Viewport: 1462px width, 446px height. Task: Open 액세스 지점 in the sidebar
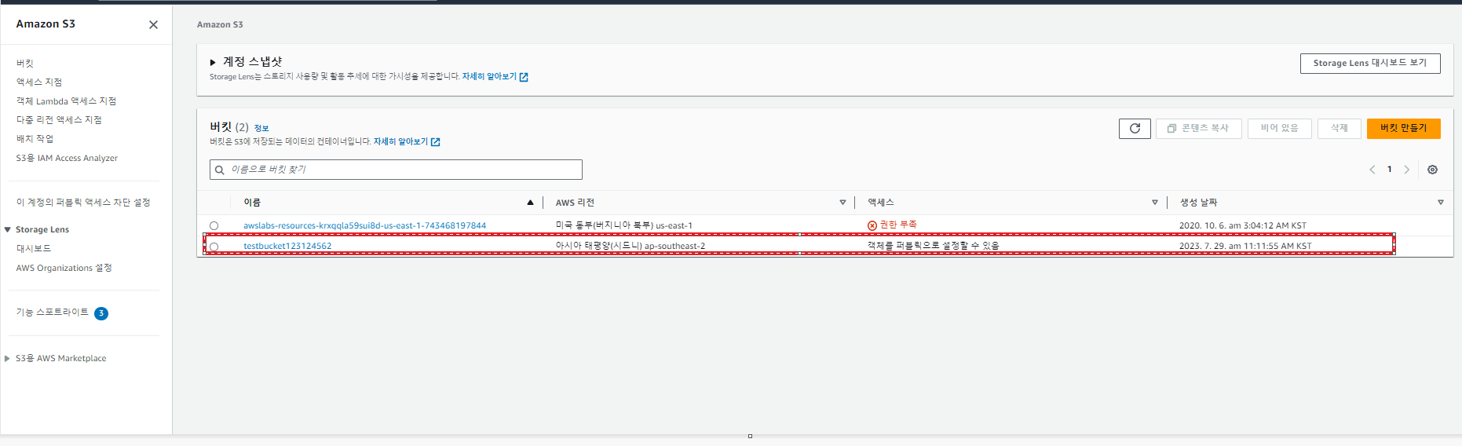tap(39, 82)
